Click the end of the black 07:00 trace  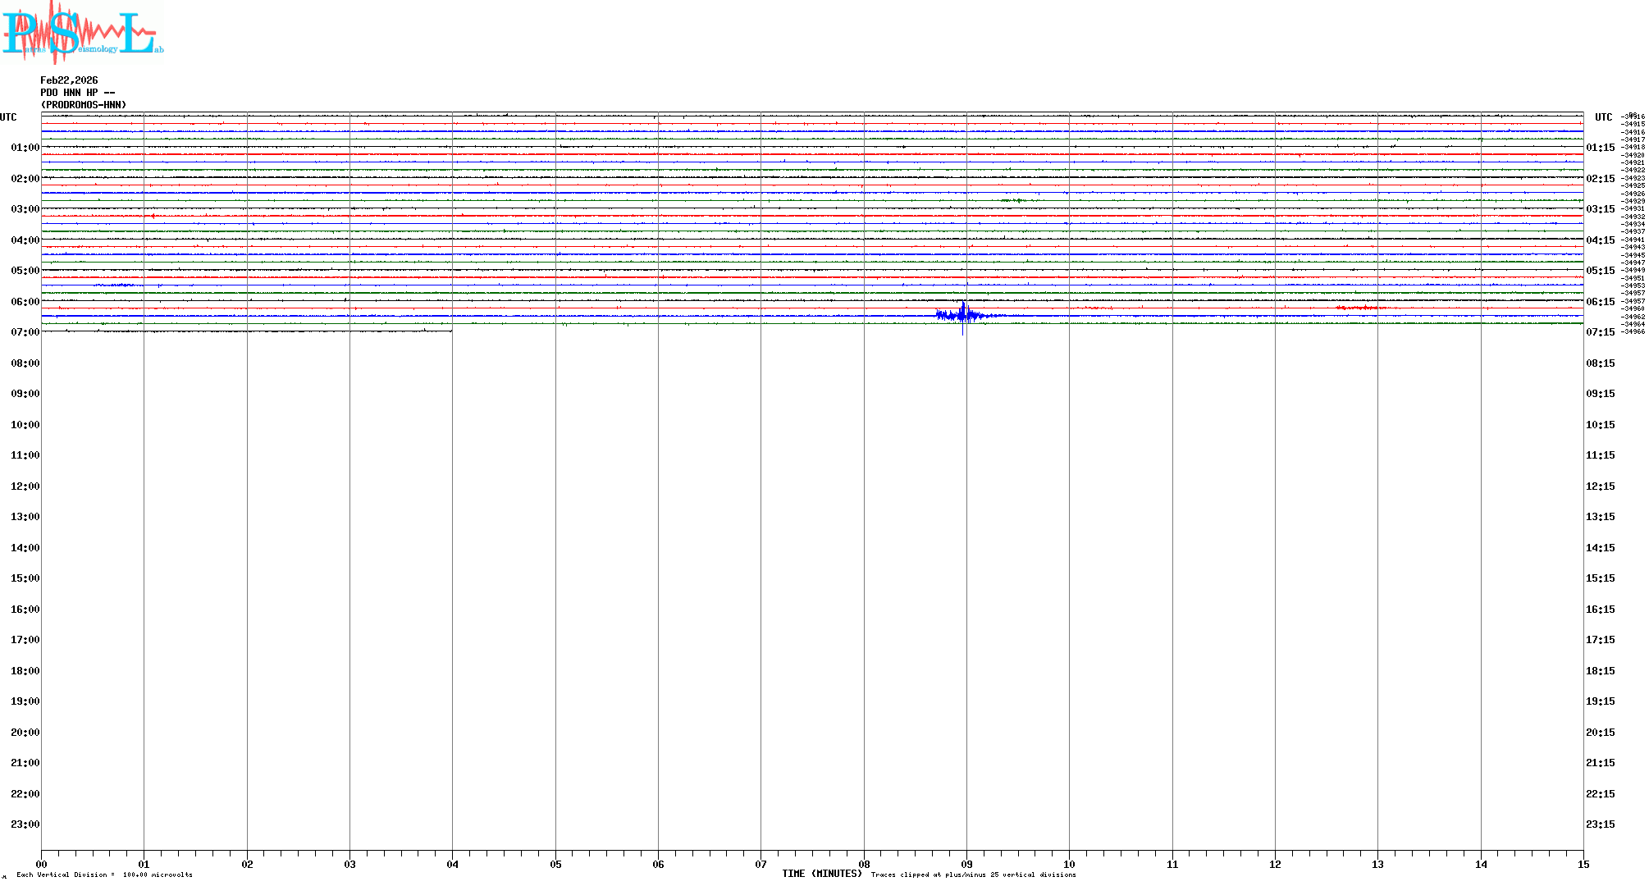pos(450,331)
